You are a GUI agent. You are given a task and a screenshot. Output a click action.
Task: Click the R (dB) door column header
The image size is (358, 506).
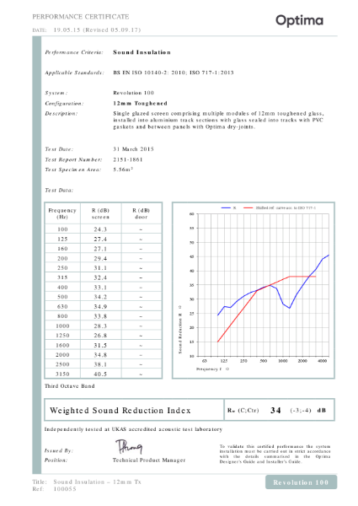142,213
